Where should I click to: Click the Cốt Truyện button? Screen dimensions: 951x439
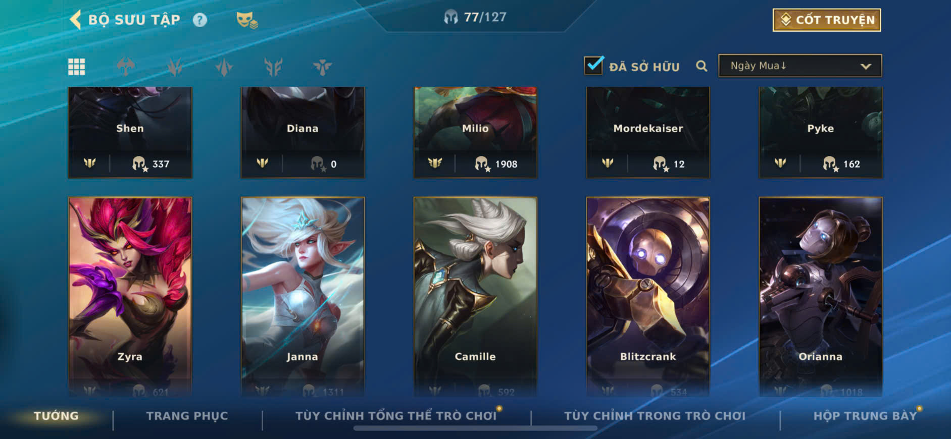tap(827, 20)
